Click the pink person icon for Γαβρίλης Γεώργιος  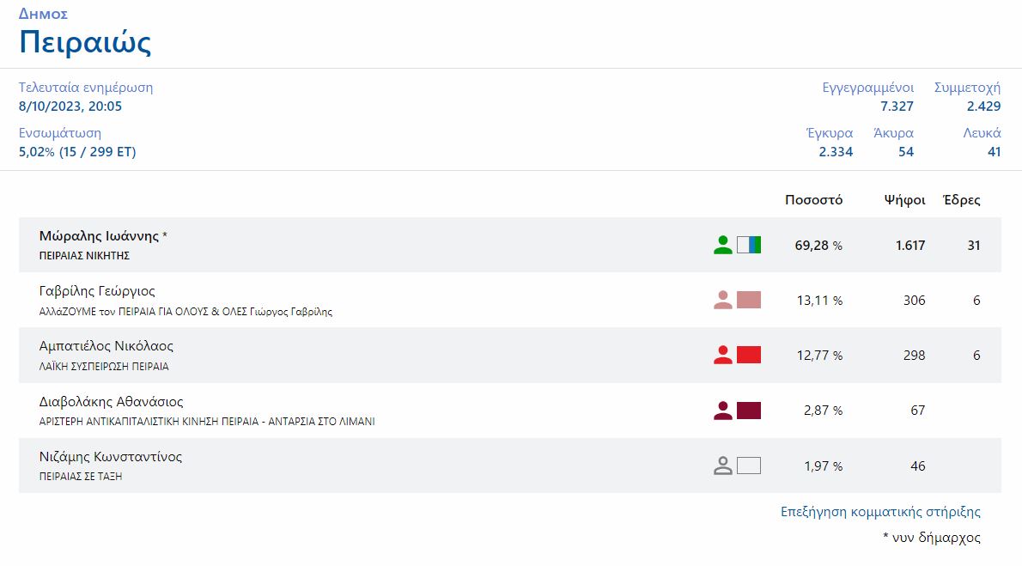click(x=723, y=300)
